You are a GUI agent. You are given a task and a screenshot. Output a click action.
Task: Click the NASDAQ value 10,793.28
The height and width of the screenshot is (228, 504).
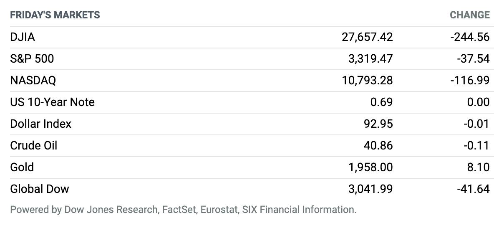tap(367, 81)
